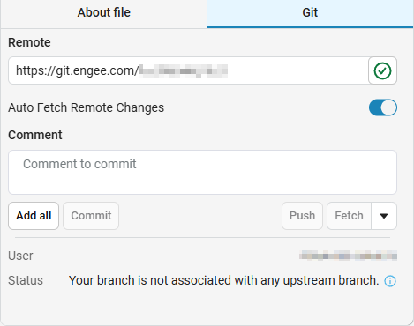This screenshot has height=326, width=414.
Task: Switch to the About file tab
Action: coord(103,12)
